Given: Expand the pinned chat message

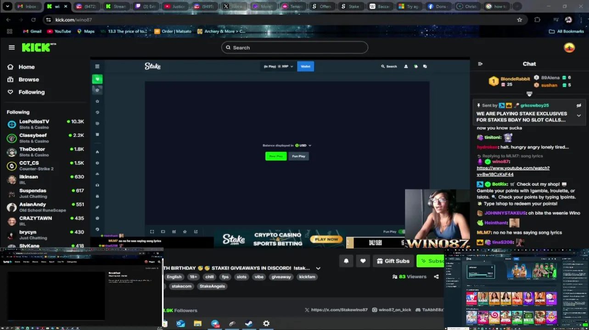Looking at the screenshot, I should [579, 116].
